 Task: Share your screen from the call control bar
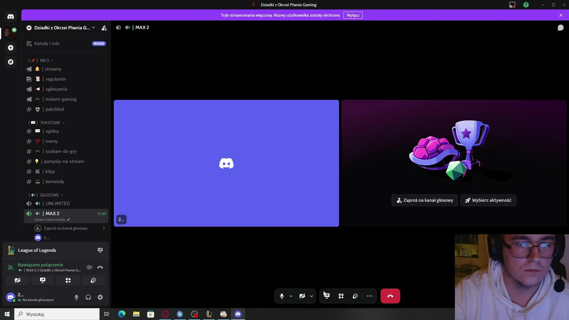coord(327,296)
